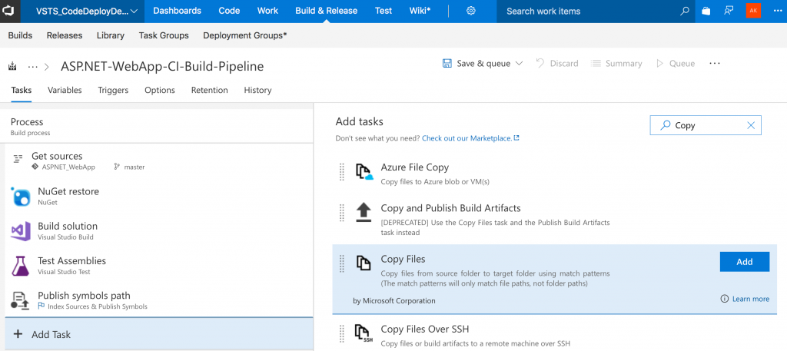Click the settings gear icon in top bar
This screenshot has width=787, height=351.
coord(471,12)
